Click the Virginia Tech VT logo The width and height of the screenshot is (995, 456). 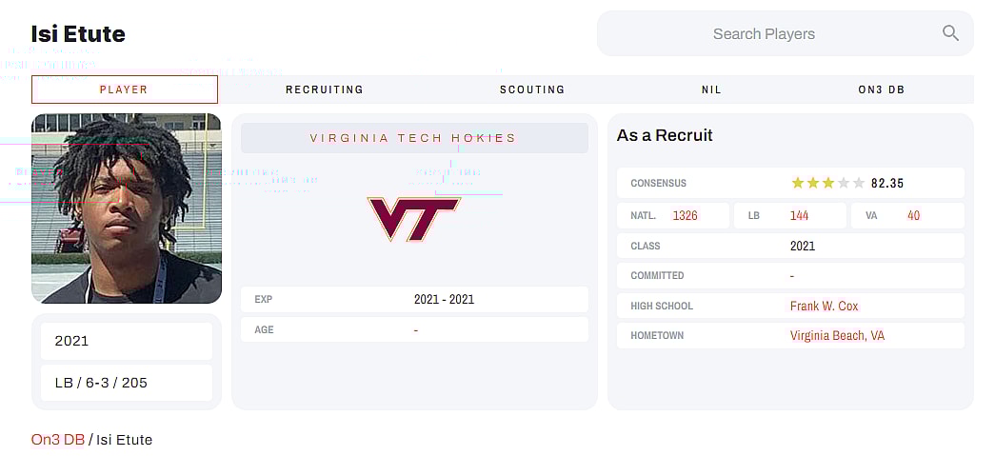[414, 219]
